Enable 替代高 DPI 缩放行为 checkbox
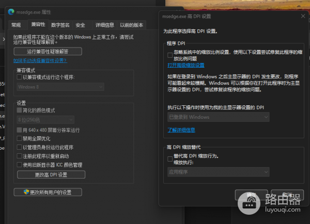 pyautogui.click(x=170, y=159)
